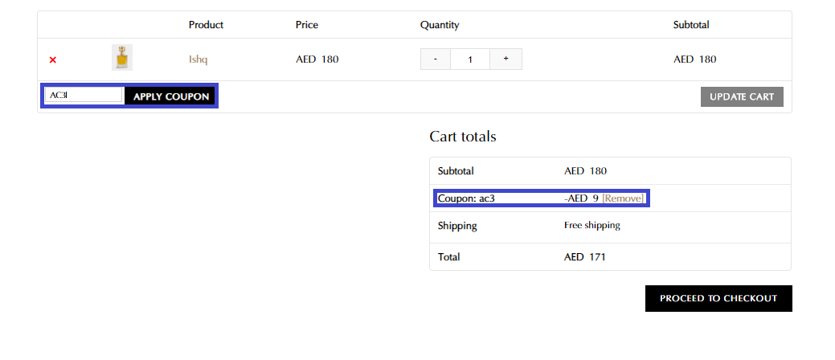Click the Quantity column header
The image size is (835, 360).
point(440,25)
